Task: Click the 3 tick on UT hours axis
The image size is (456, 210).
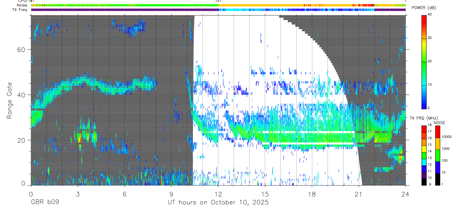Action: coord(78,194)
